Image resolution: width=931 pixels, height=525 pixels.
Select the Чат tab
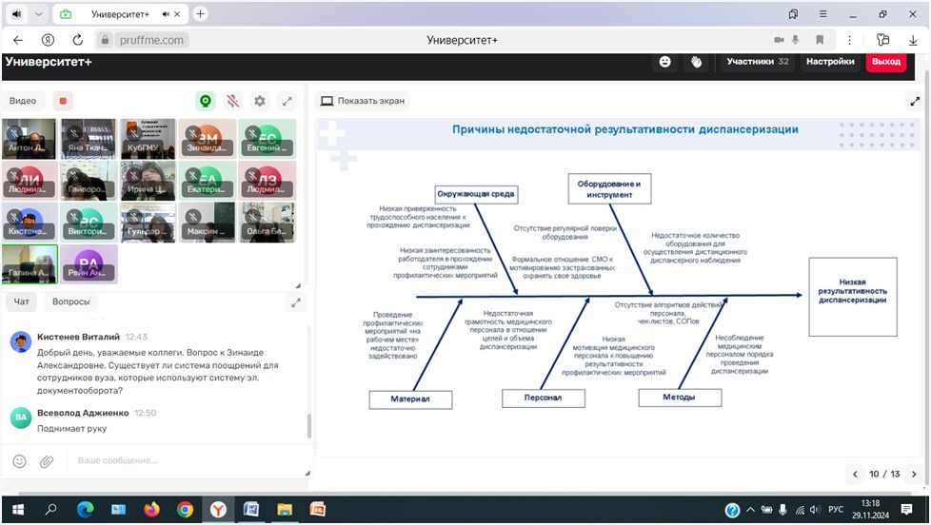(x=22, y=301)
